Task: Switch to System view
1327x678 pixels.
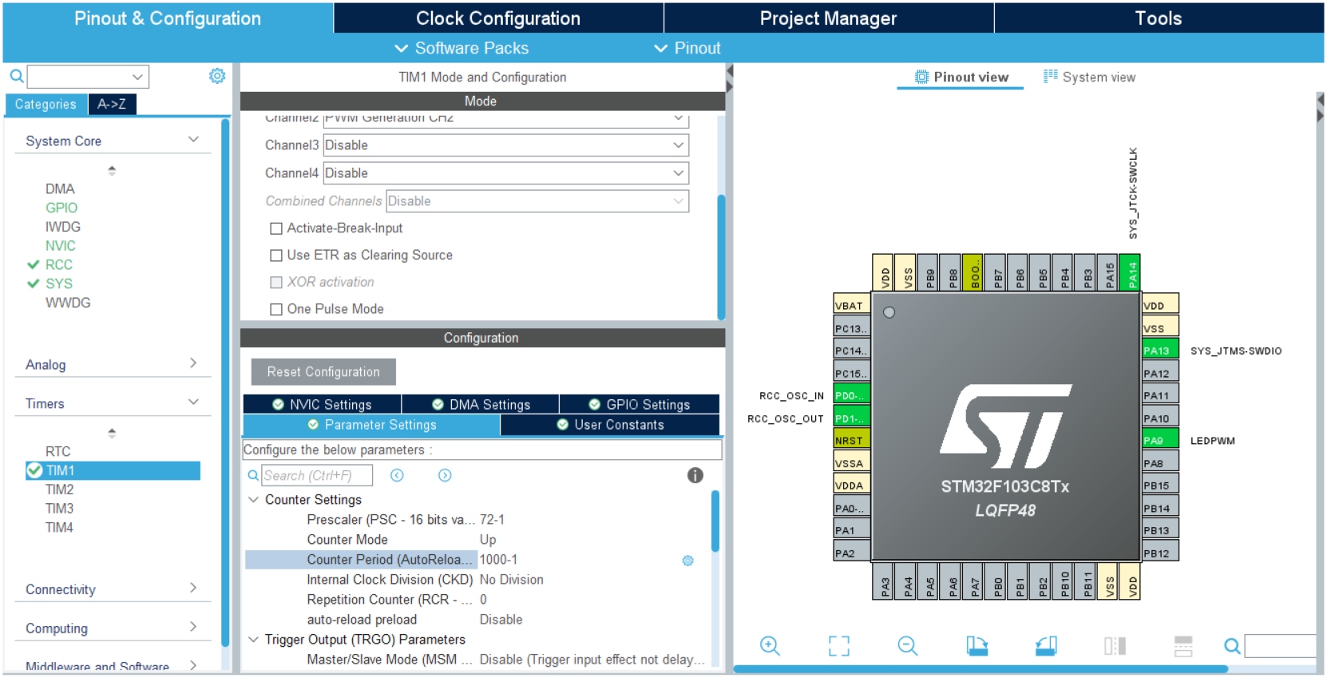Action: pyautogui.click(x=1090, y=77)
